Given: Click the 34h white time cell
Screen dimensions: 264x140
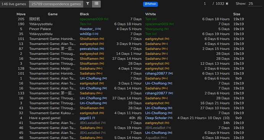Looking at the screenshot, I should pyautogui.click(x=226, y=123).
